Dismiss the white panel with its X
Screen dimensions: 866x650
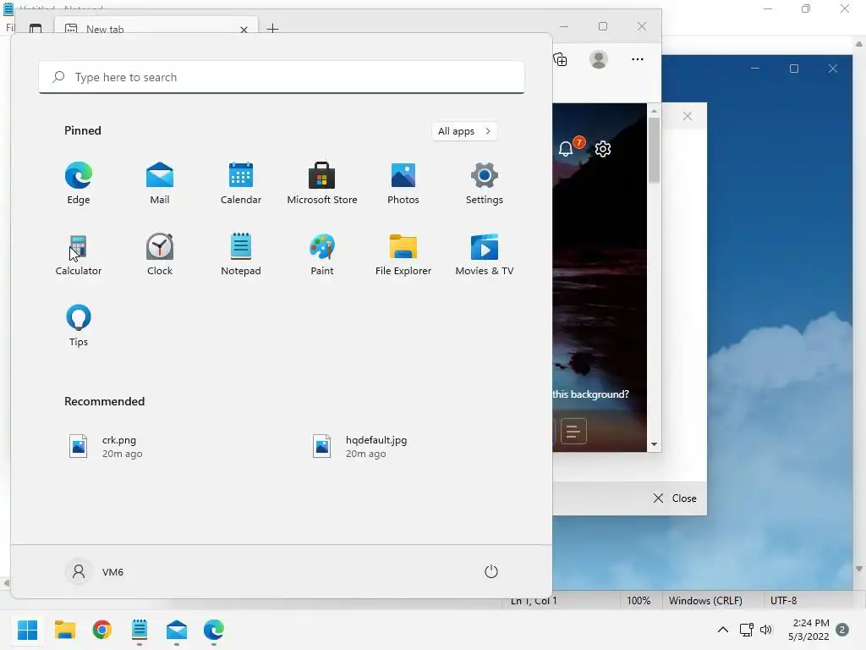[x=687, y=116]
